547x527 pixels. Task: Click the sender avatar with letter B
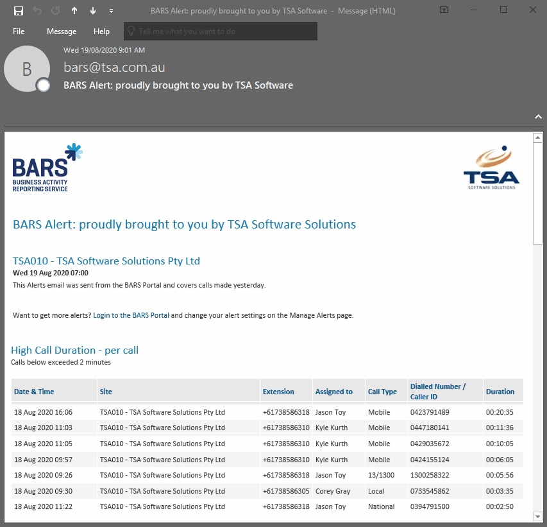27,69
